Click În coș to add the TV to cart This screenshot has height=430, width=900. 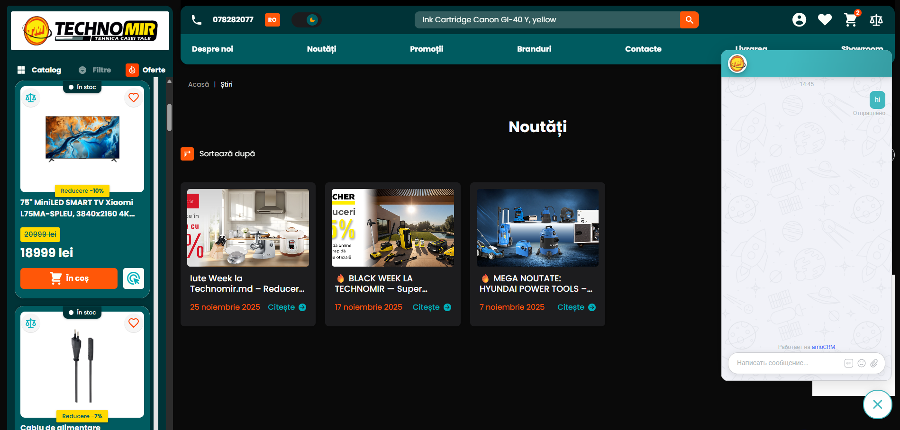(68, 278)
